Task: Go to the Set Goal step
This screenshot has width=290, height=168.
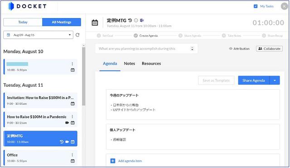Action: tap(105, 36)
